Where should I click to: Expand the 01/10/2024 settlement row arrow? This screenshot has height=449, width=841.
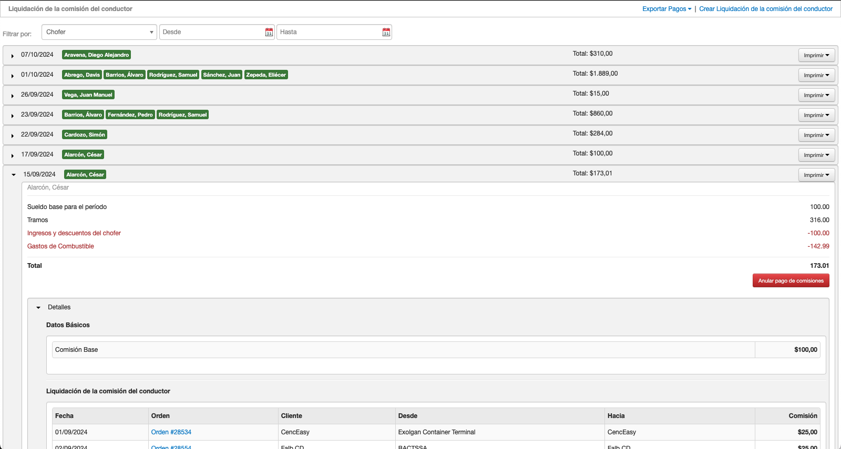(x=13, y=76)
